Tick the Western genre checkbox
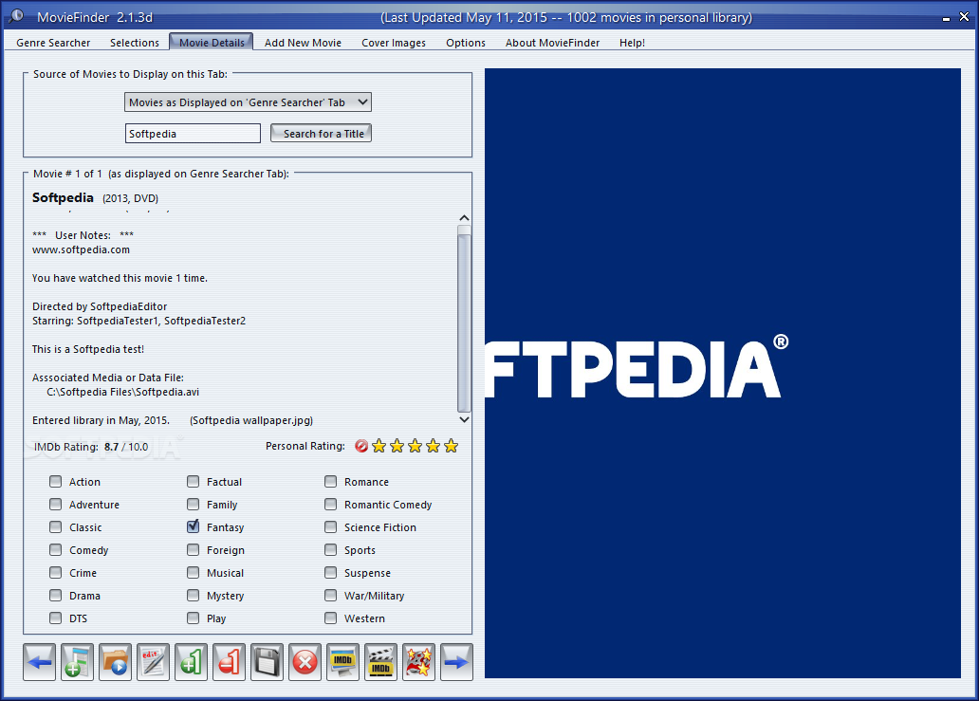Screen dimensions: 979x701 [330, 618]
